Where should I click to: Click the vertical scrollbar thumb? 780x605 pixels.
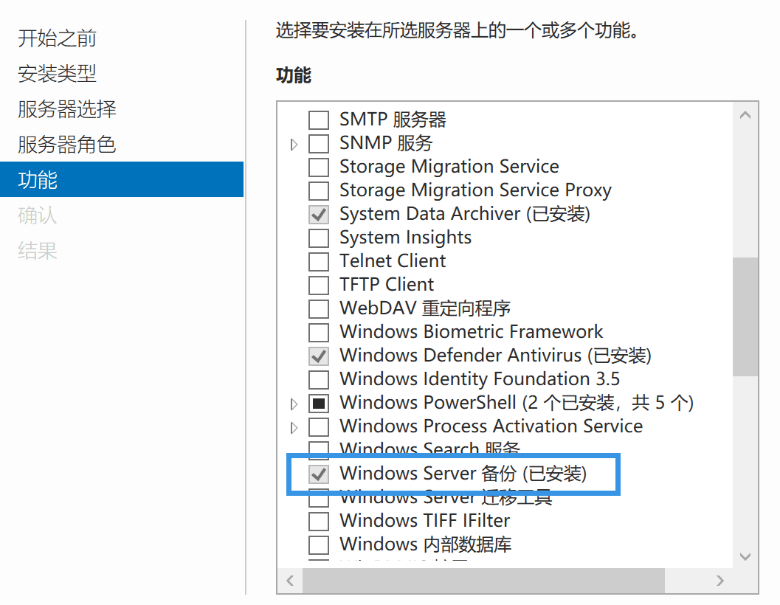[x=745, y=317]
